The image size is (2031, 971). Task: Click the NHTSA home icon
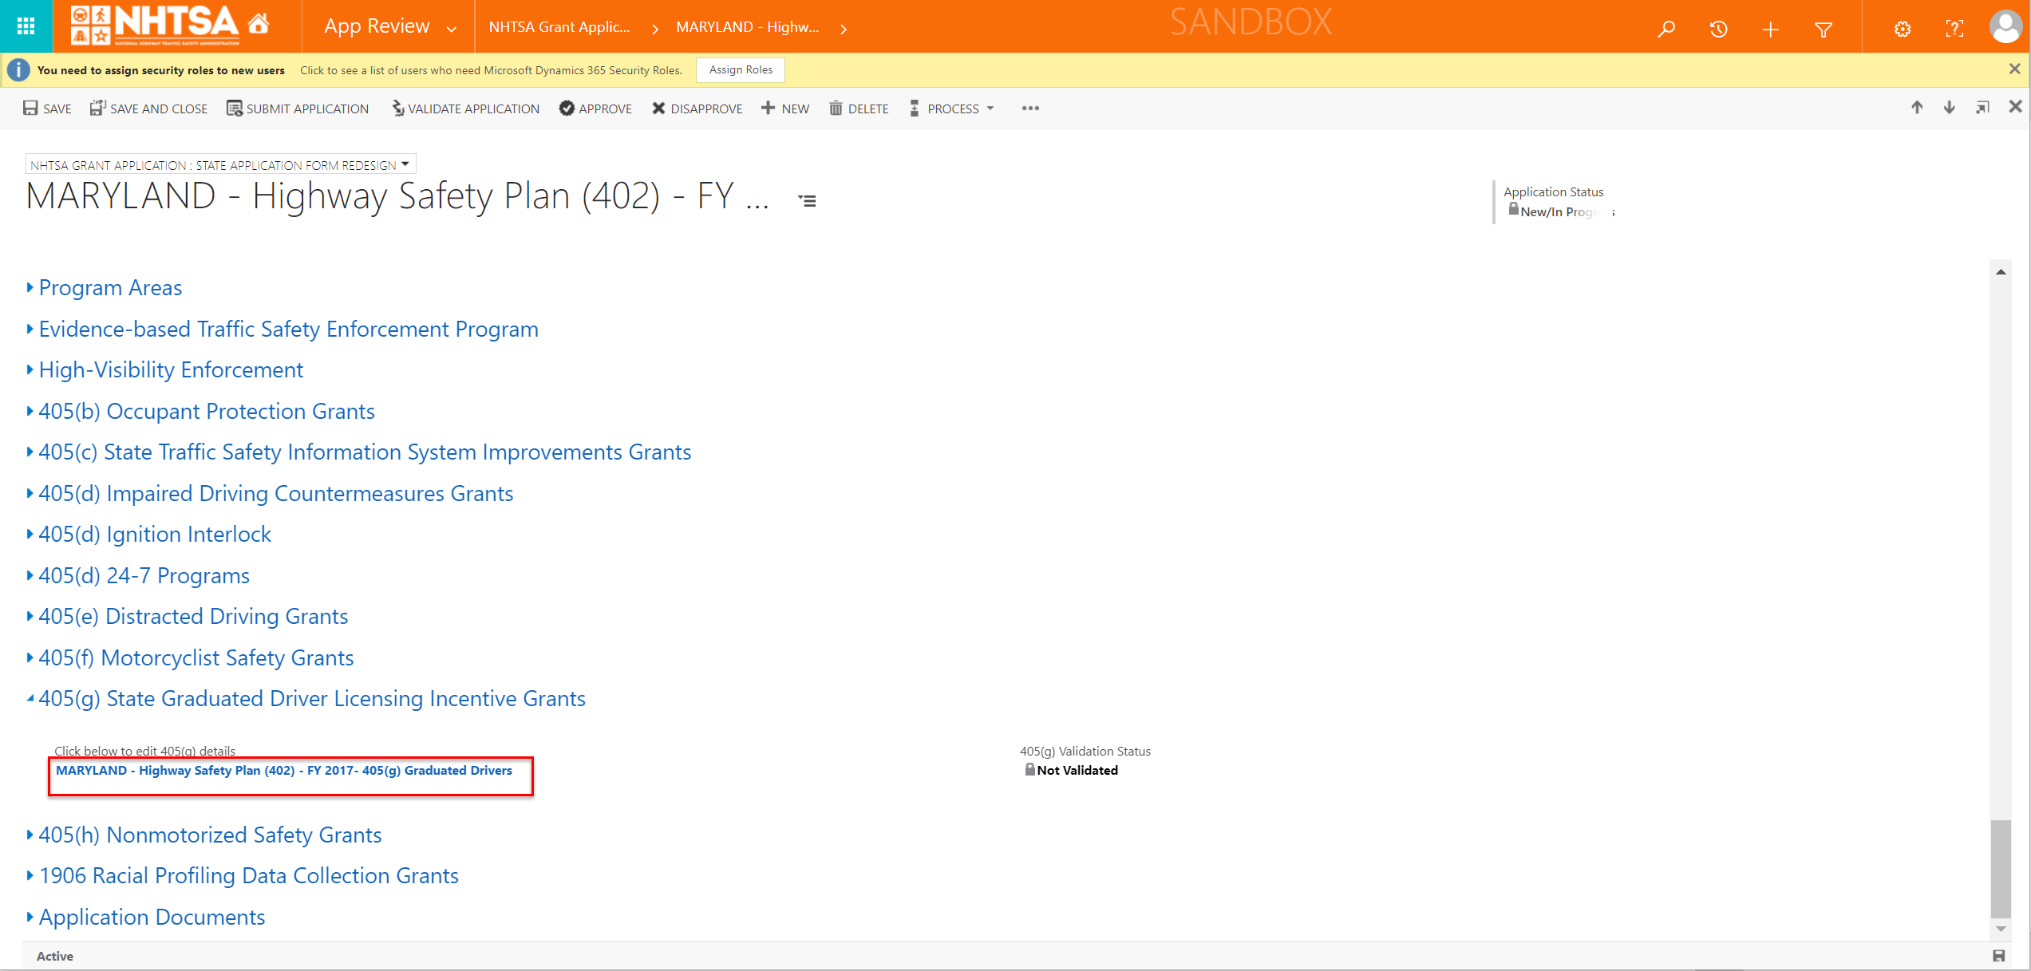[258, 25]
